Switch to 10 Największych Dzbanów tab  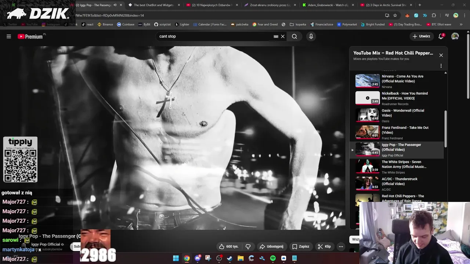pos(213,5)
